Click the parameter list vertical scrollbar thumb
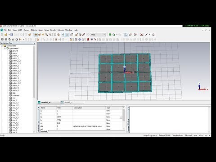 124,115
